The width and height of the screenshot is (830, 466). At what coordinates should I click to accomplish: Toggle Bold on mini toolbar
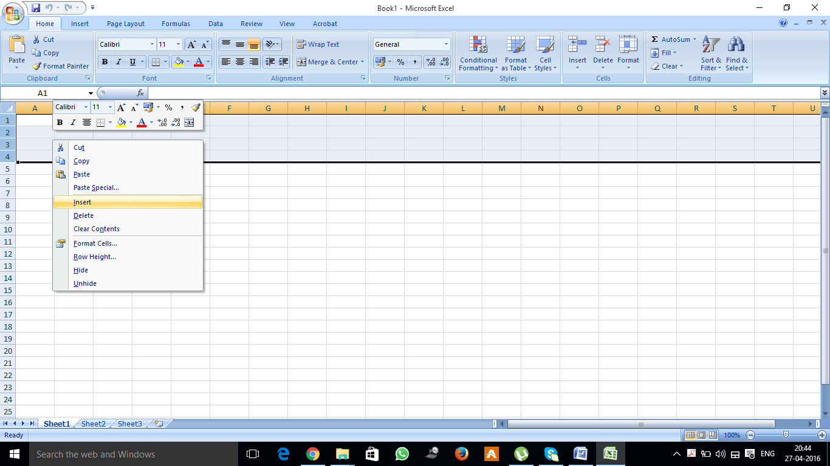[x=60, y=123]
